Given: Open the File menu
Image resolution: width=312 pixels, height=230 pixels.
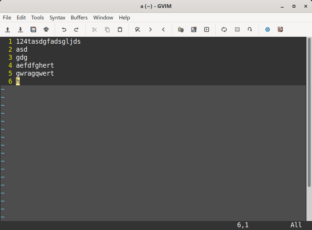Looking at the screenshot, I should pos(7,18).
